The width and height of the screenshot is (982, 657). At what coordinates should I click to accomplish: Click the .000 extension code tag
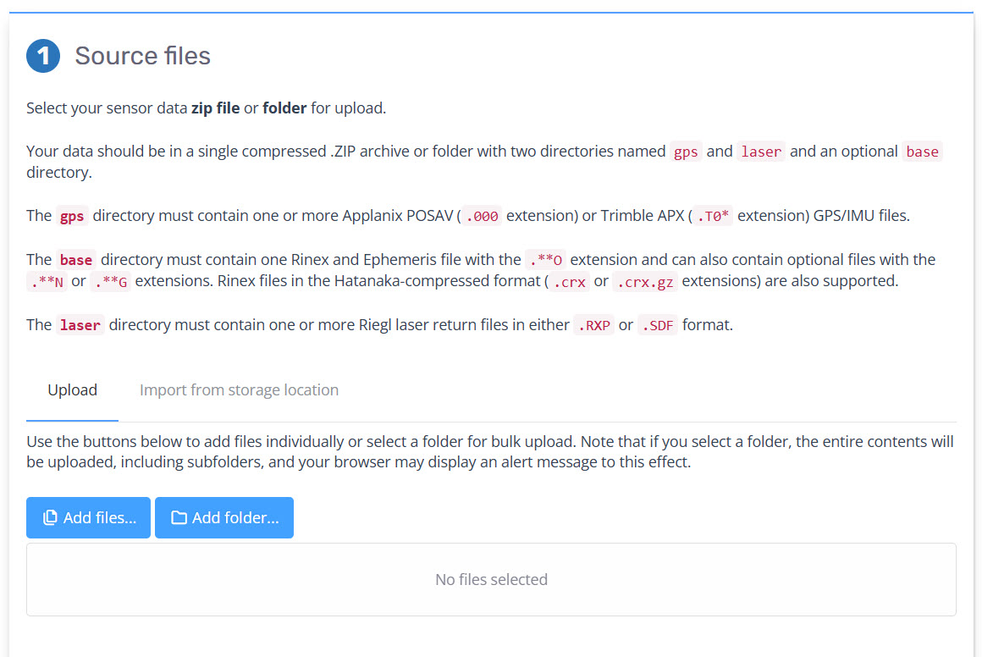point(482,216)
